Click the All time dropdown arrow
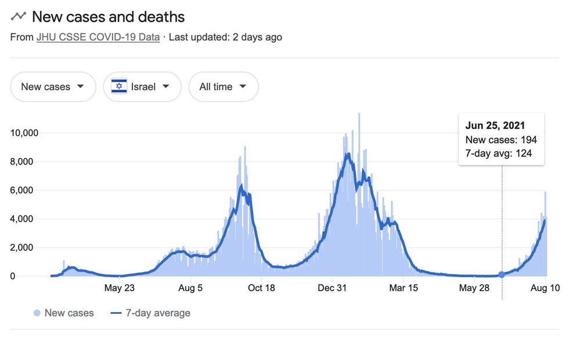The image size is (569, 337). click(x=243, y=87)
